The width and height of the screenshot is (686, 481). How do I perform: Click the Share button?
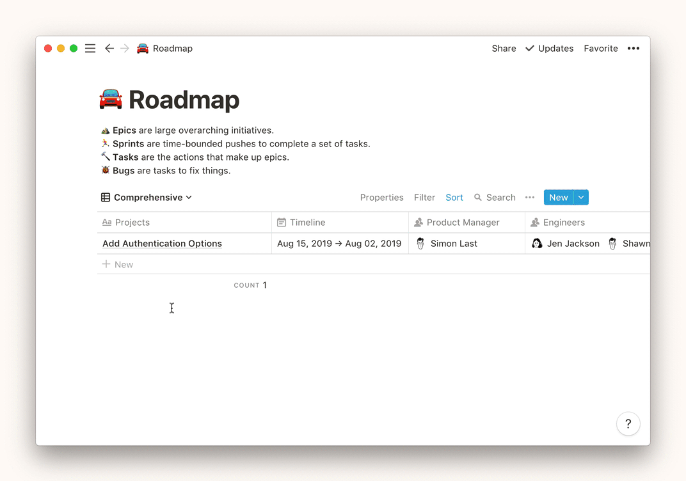[x=504, y=49]
